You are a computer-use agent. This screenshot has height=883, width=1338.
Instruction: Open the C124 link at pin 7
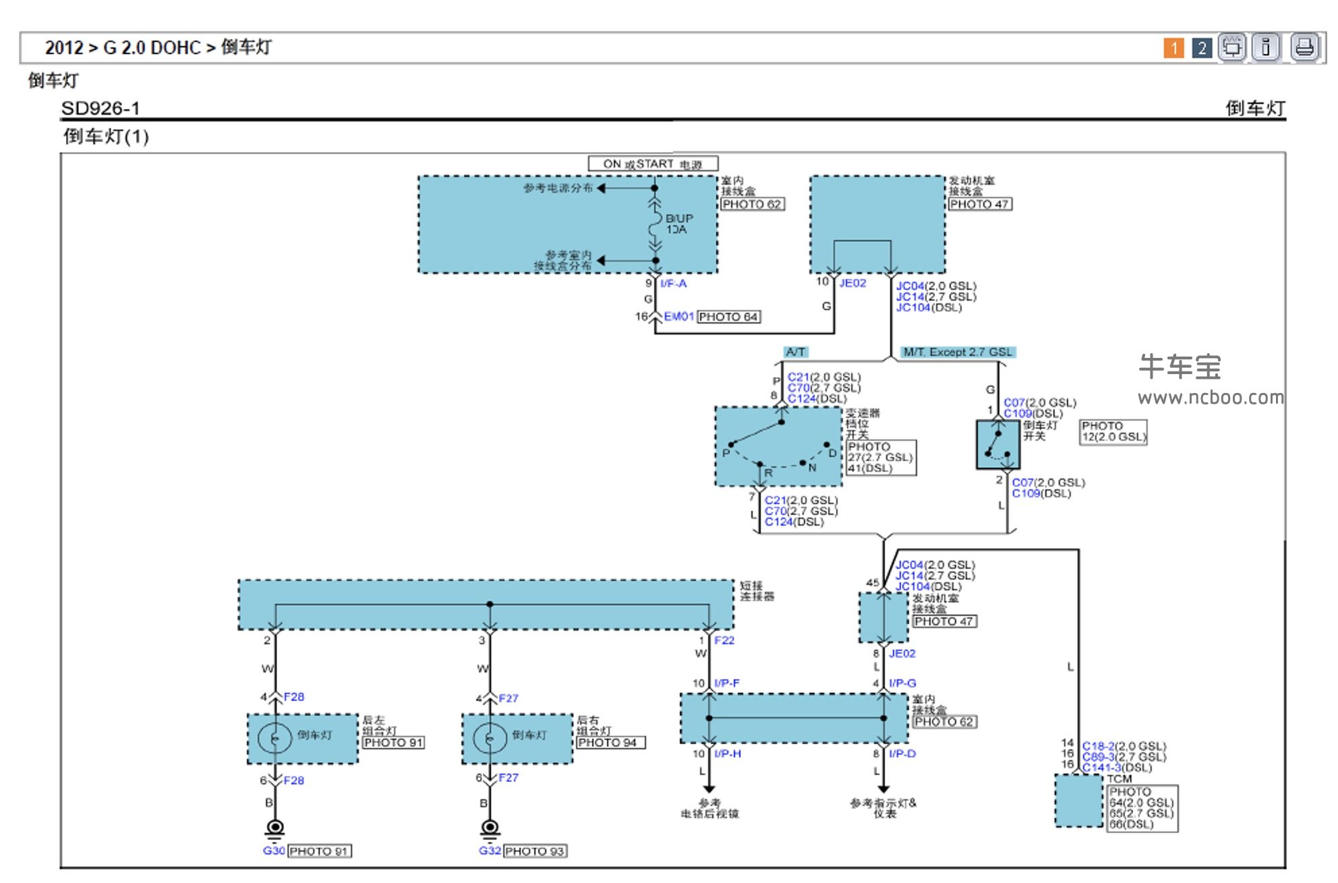pos(780,522)
